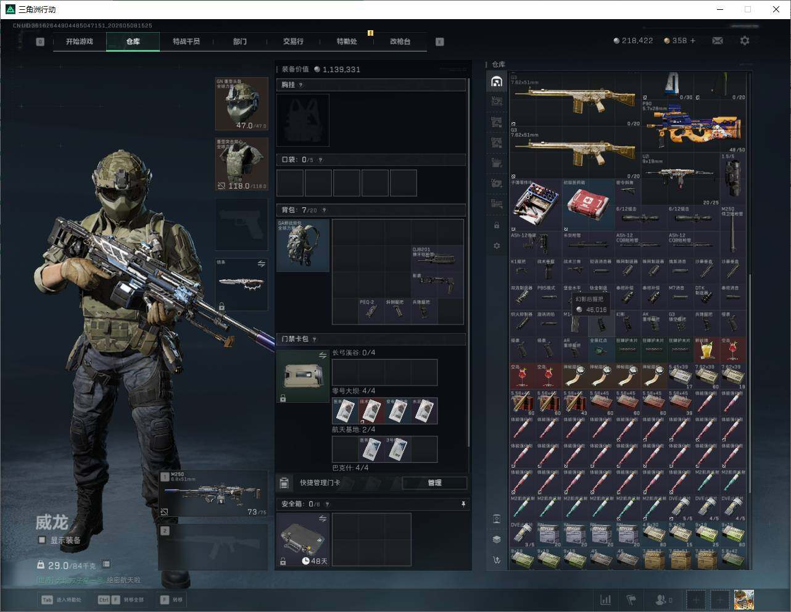Select the equipped body armor slot
Screen dimensions: 791x612
(241, 164)
